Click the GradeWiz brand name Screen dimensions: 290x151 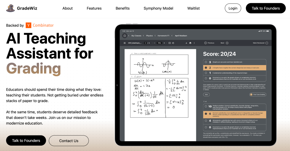[x=27, y=8]
